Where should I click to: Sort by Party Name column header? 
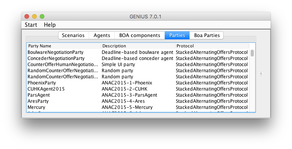[x=64, y=46]
